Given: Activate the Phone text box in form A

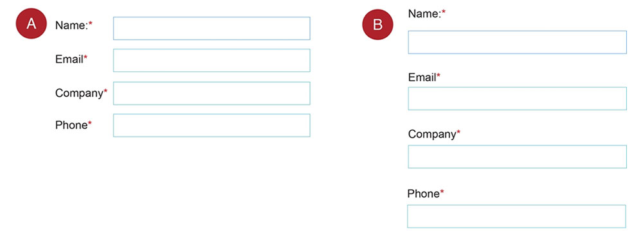Looking at the screenshot, I should (212, 125).
